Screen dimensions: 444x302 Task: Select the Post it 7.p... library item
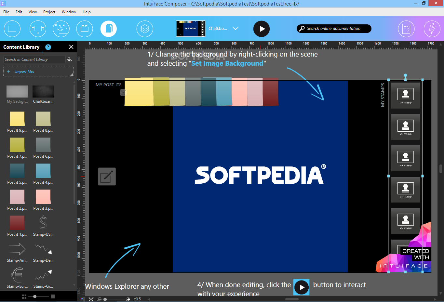click(x=17, y=148)
